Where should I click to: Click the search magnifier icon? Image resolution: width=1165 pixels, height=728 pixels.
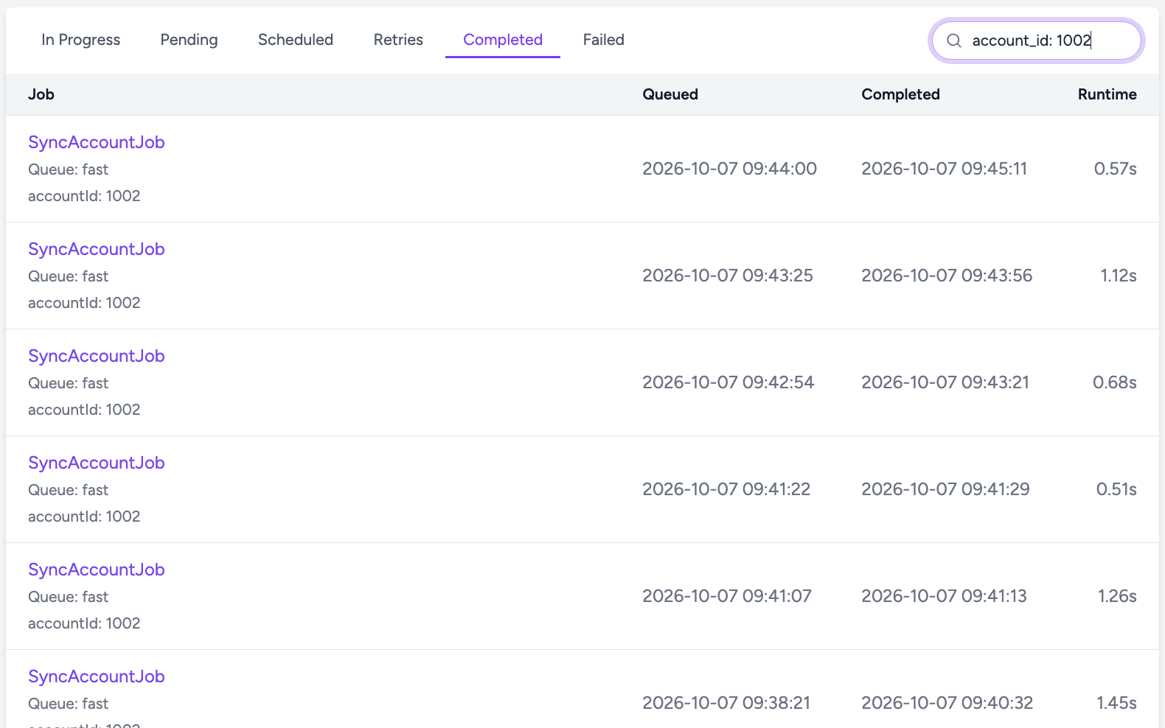pos(953,41)
